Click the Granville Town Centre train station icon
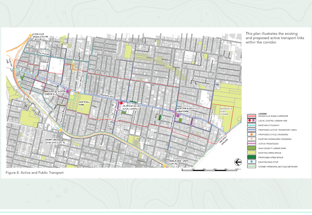Screen dimensions: 312x215 [x=30, y=35]
